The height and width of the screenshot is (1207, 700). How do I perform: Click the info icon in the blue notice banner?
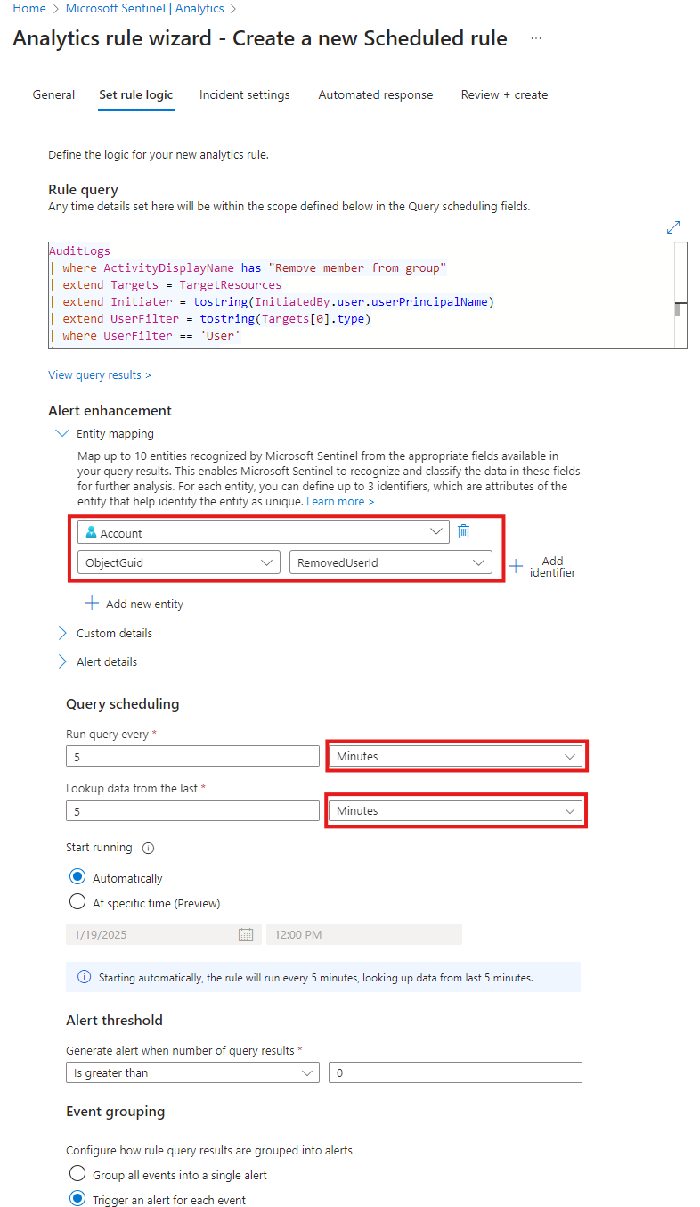click(x=83, y=976)
